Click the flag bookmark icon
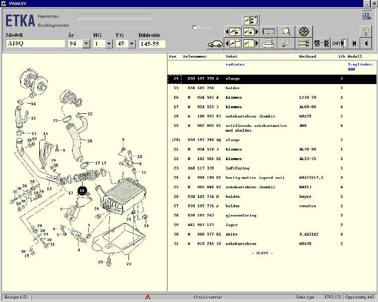This screenshot has width=378, height=302. click(x=286, y=31)
